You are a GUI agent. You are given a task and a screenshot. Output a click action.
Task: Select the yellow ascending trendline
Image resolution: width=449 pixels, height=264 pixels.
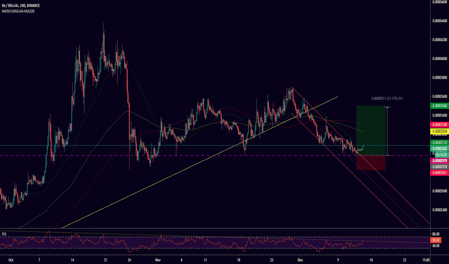(x=199, y=162)
